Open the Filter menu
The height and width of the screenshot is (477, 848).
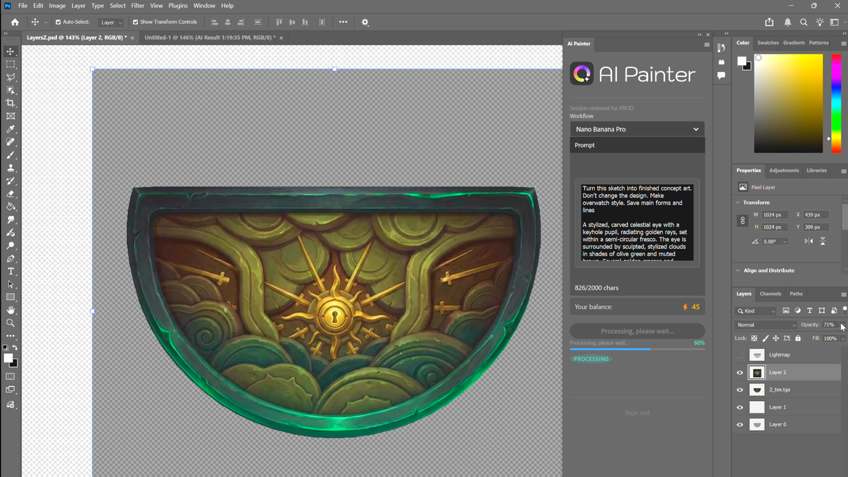pos(138,6)
